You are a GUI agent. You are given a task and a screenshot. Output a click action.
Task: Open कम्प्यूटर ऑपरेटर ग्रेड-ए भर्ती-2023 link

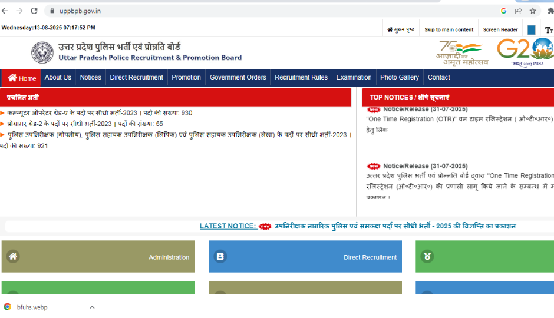coord(100,113)
